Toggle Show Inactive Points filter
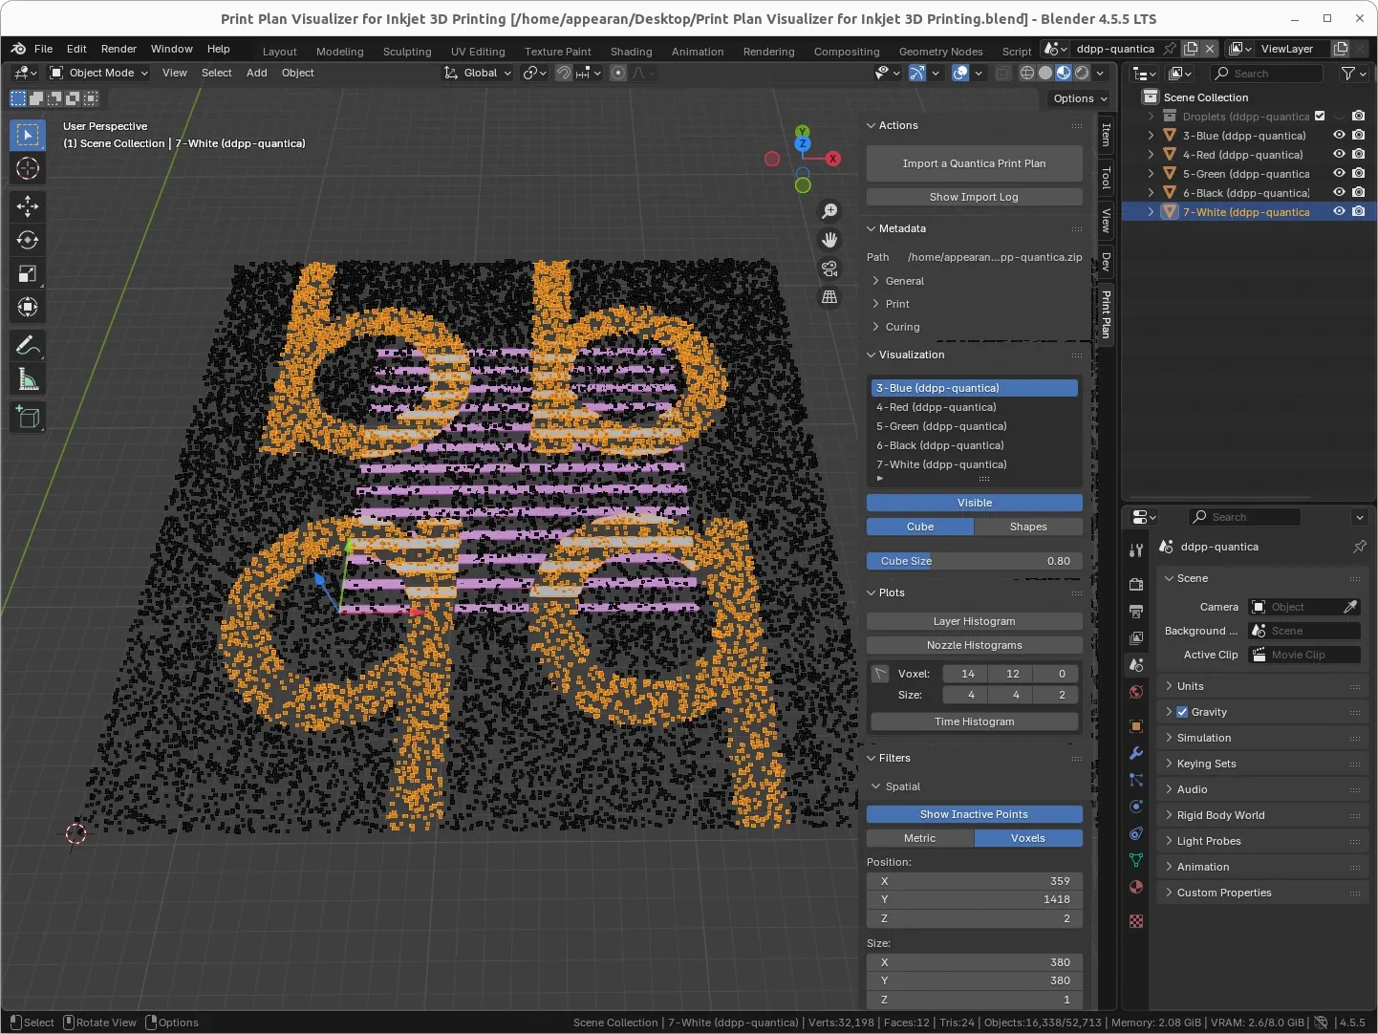Viewport: 1378px width, 1034px height. coord(974,814)
